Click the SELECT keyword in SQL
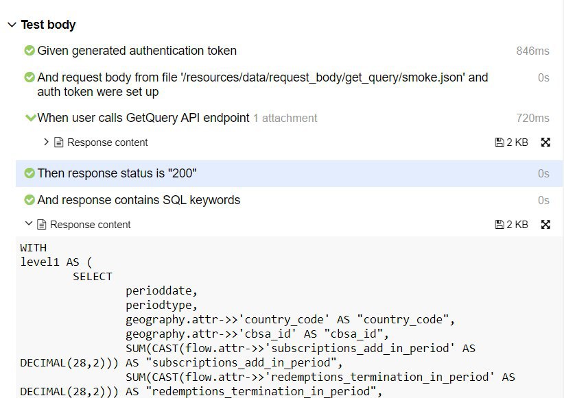Image resolution: width=564 pixels, height=398 pixels. click(93, 277)
